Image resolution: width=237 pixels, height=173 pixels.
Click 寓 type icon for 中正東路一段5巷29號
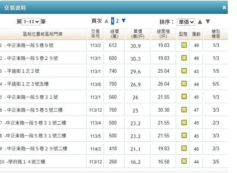[184, 58]
